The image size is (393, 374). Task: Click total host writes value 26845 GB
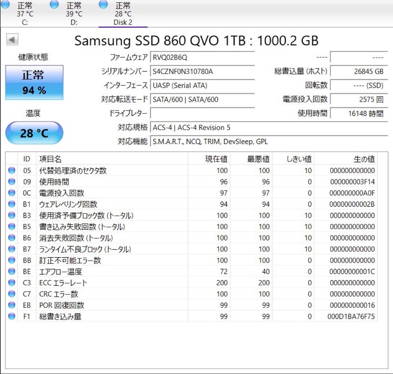pyautogui.click(x=359, y=71)
